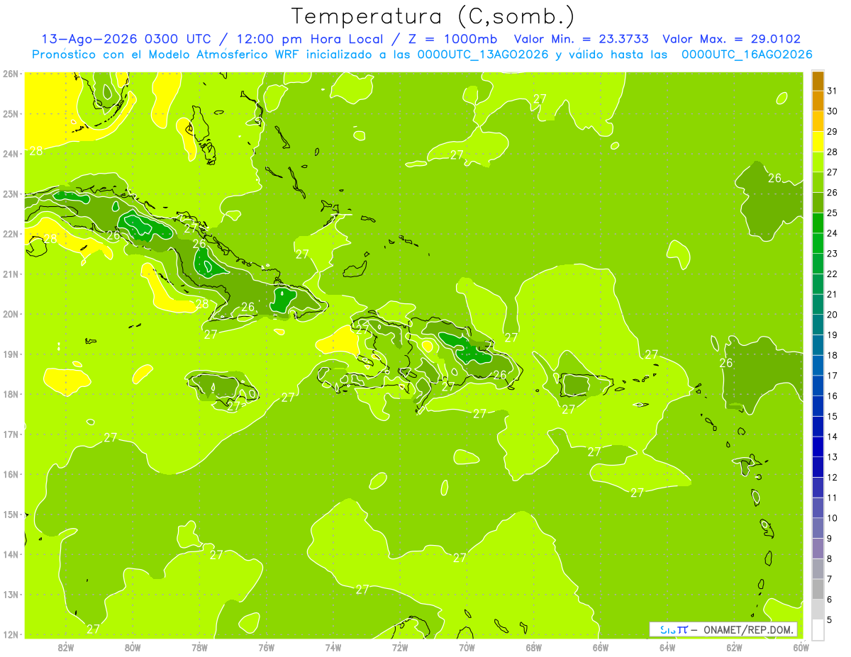Click the "14" color bar label
The height and width of the screenshot is (657, 851).
click(833, 437)
